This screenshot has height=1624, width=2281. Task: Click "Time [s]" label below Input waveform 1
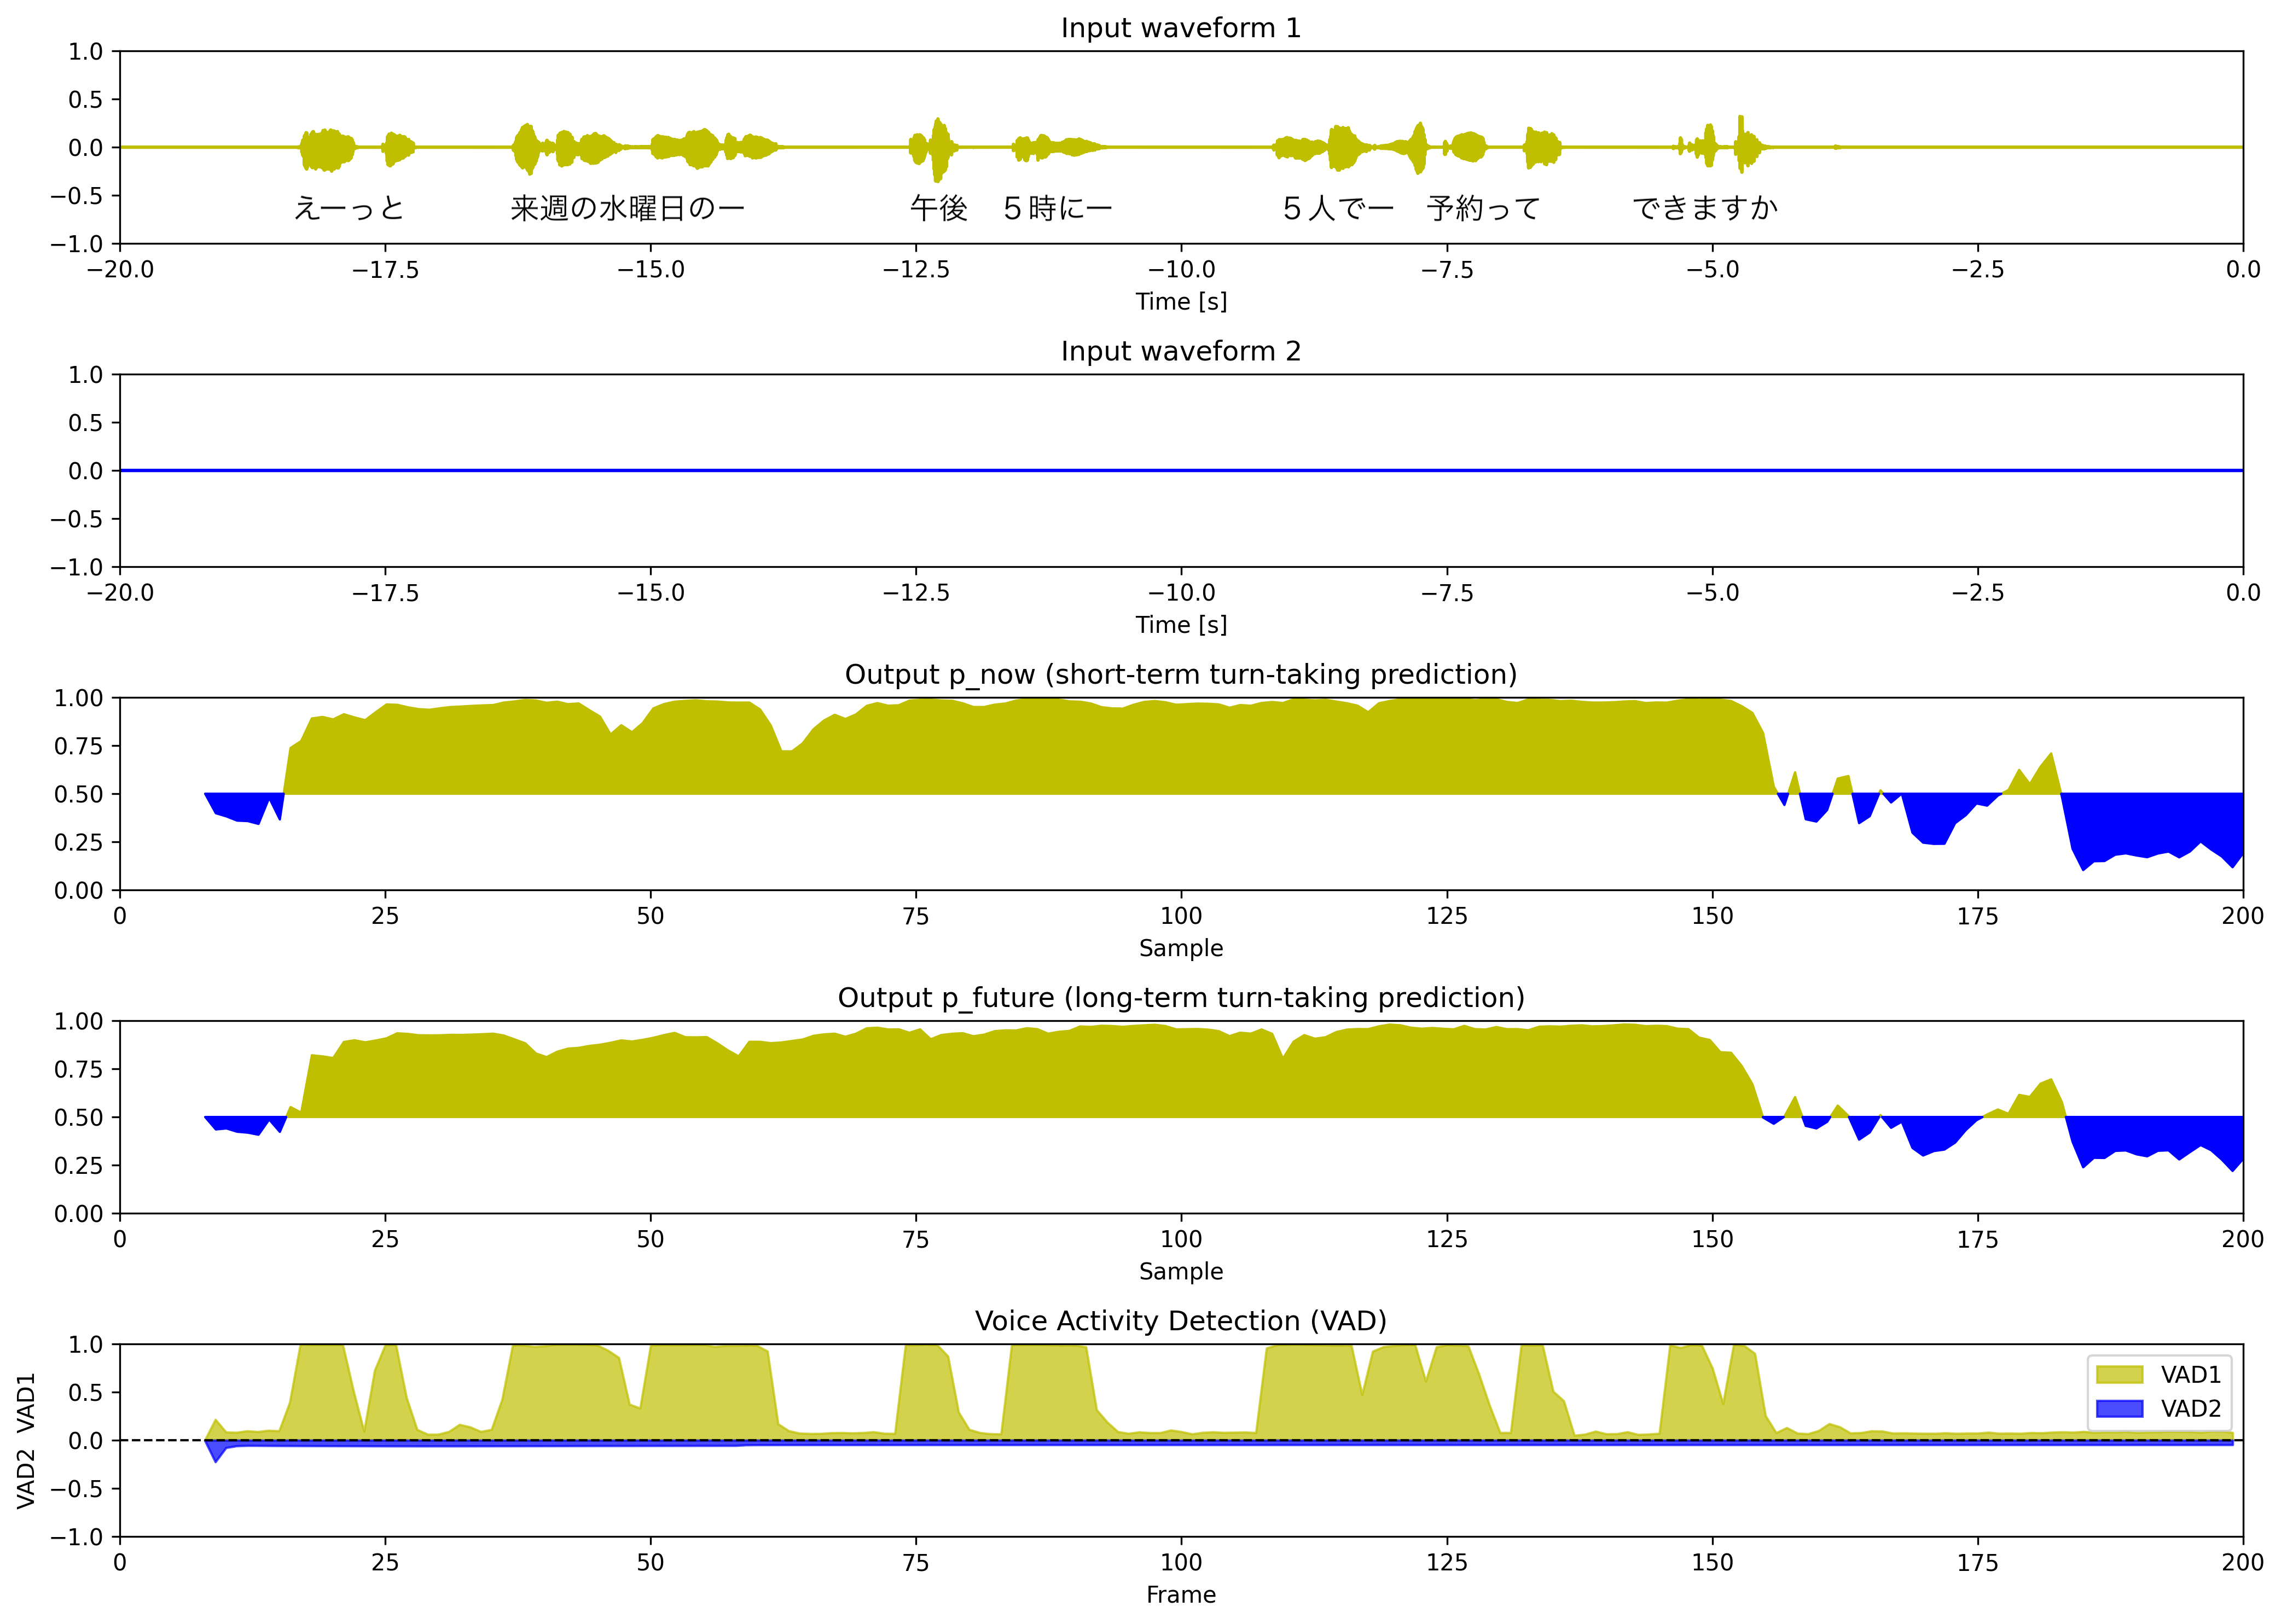coord(1180,301)
